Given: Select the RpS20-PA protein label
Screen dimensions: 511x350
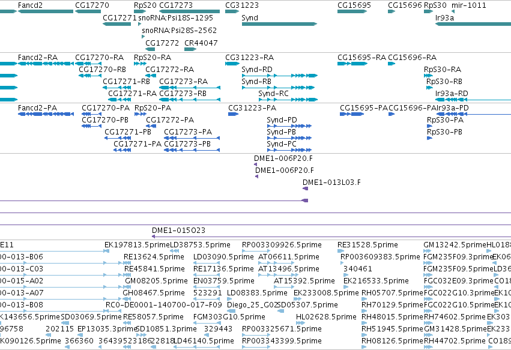Looking at the screenshot, I should [153, 108].
